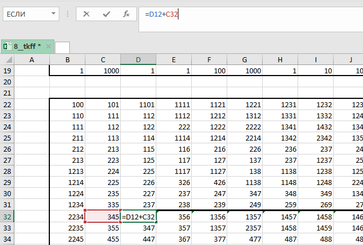This screenshot has width=363, height=245.
Task: Open Insert Function with the fx icon
Action: 126,14
